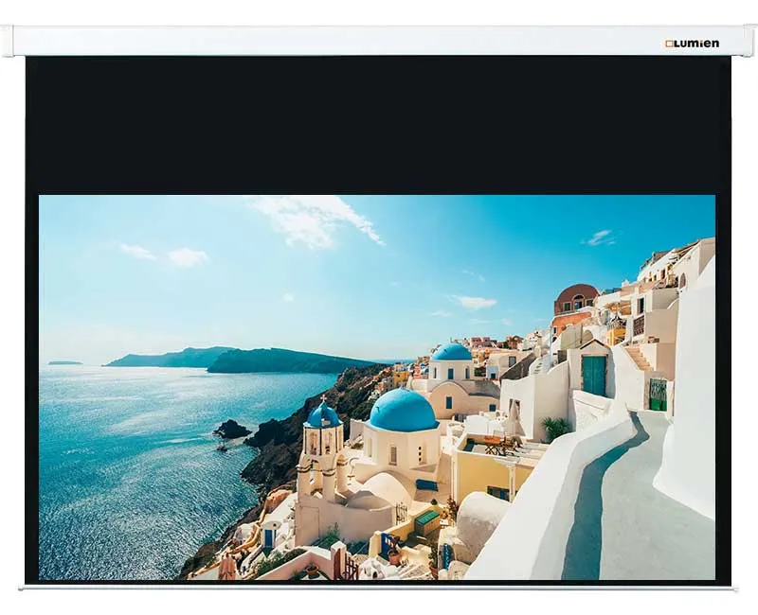Screen dimensions: 758x615
Task: Click the small rocky islet in the sea
Action: click(231, 430)
